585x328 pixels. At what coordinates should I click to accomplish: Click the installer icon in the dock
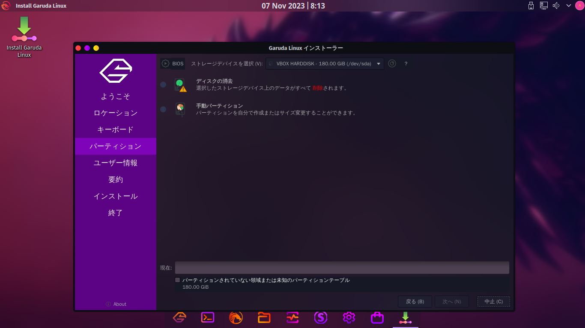coord(406,318)
